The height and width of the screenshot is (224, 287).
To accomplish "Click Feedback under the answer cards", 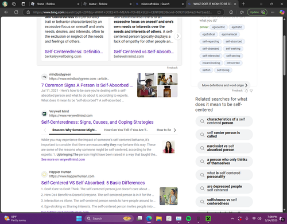I will click(x=172, y=68).
